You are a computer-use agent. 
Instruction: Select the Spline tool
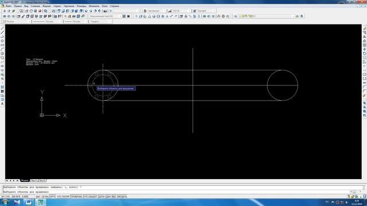2,62
